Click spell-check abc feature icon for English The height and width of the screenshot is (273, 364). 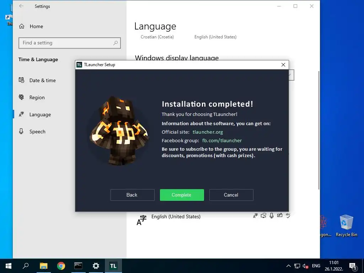(x=288, y=215)
